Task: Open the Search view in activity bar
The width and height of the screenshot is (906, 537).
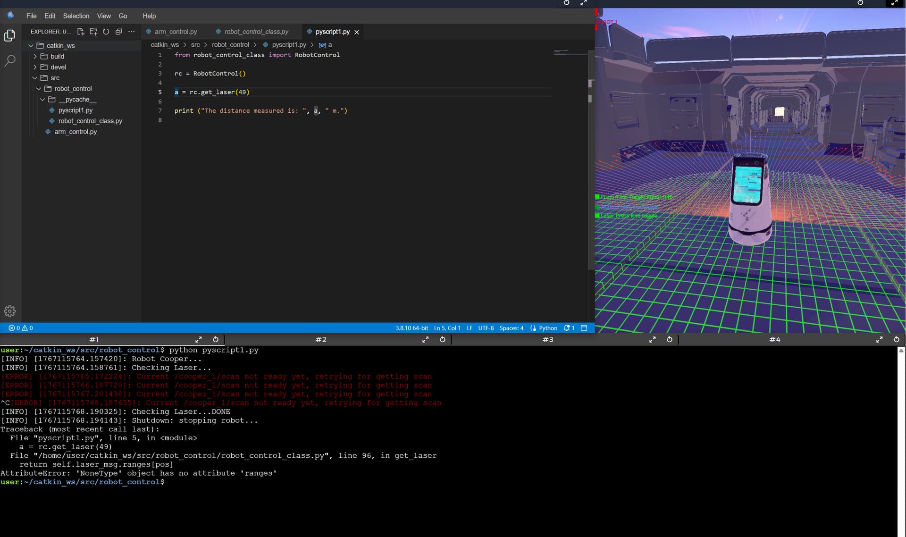Action: (x=10, y=60)
